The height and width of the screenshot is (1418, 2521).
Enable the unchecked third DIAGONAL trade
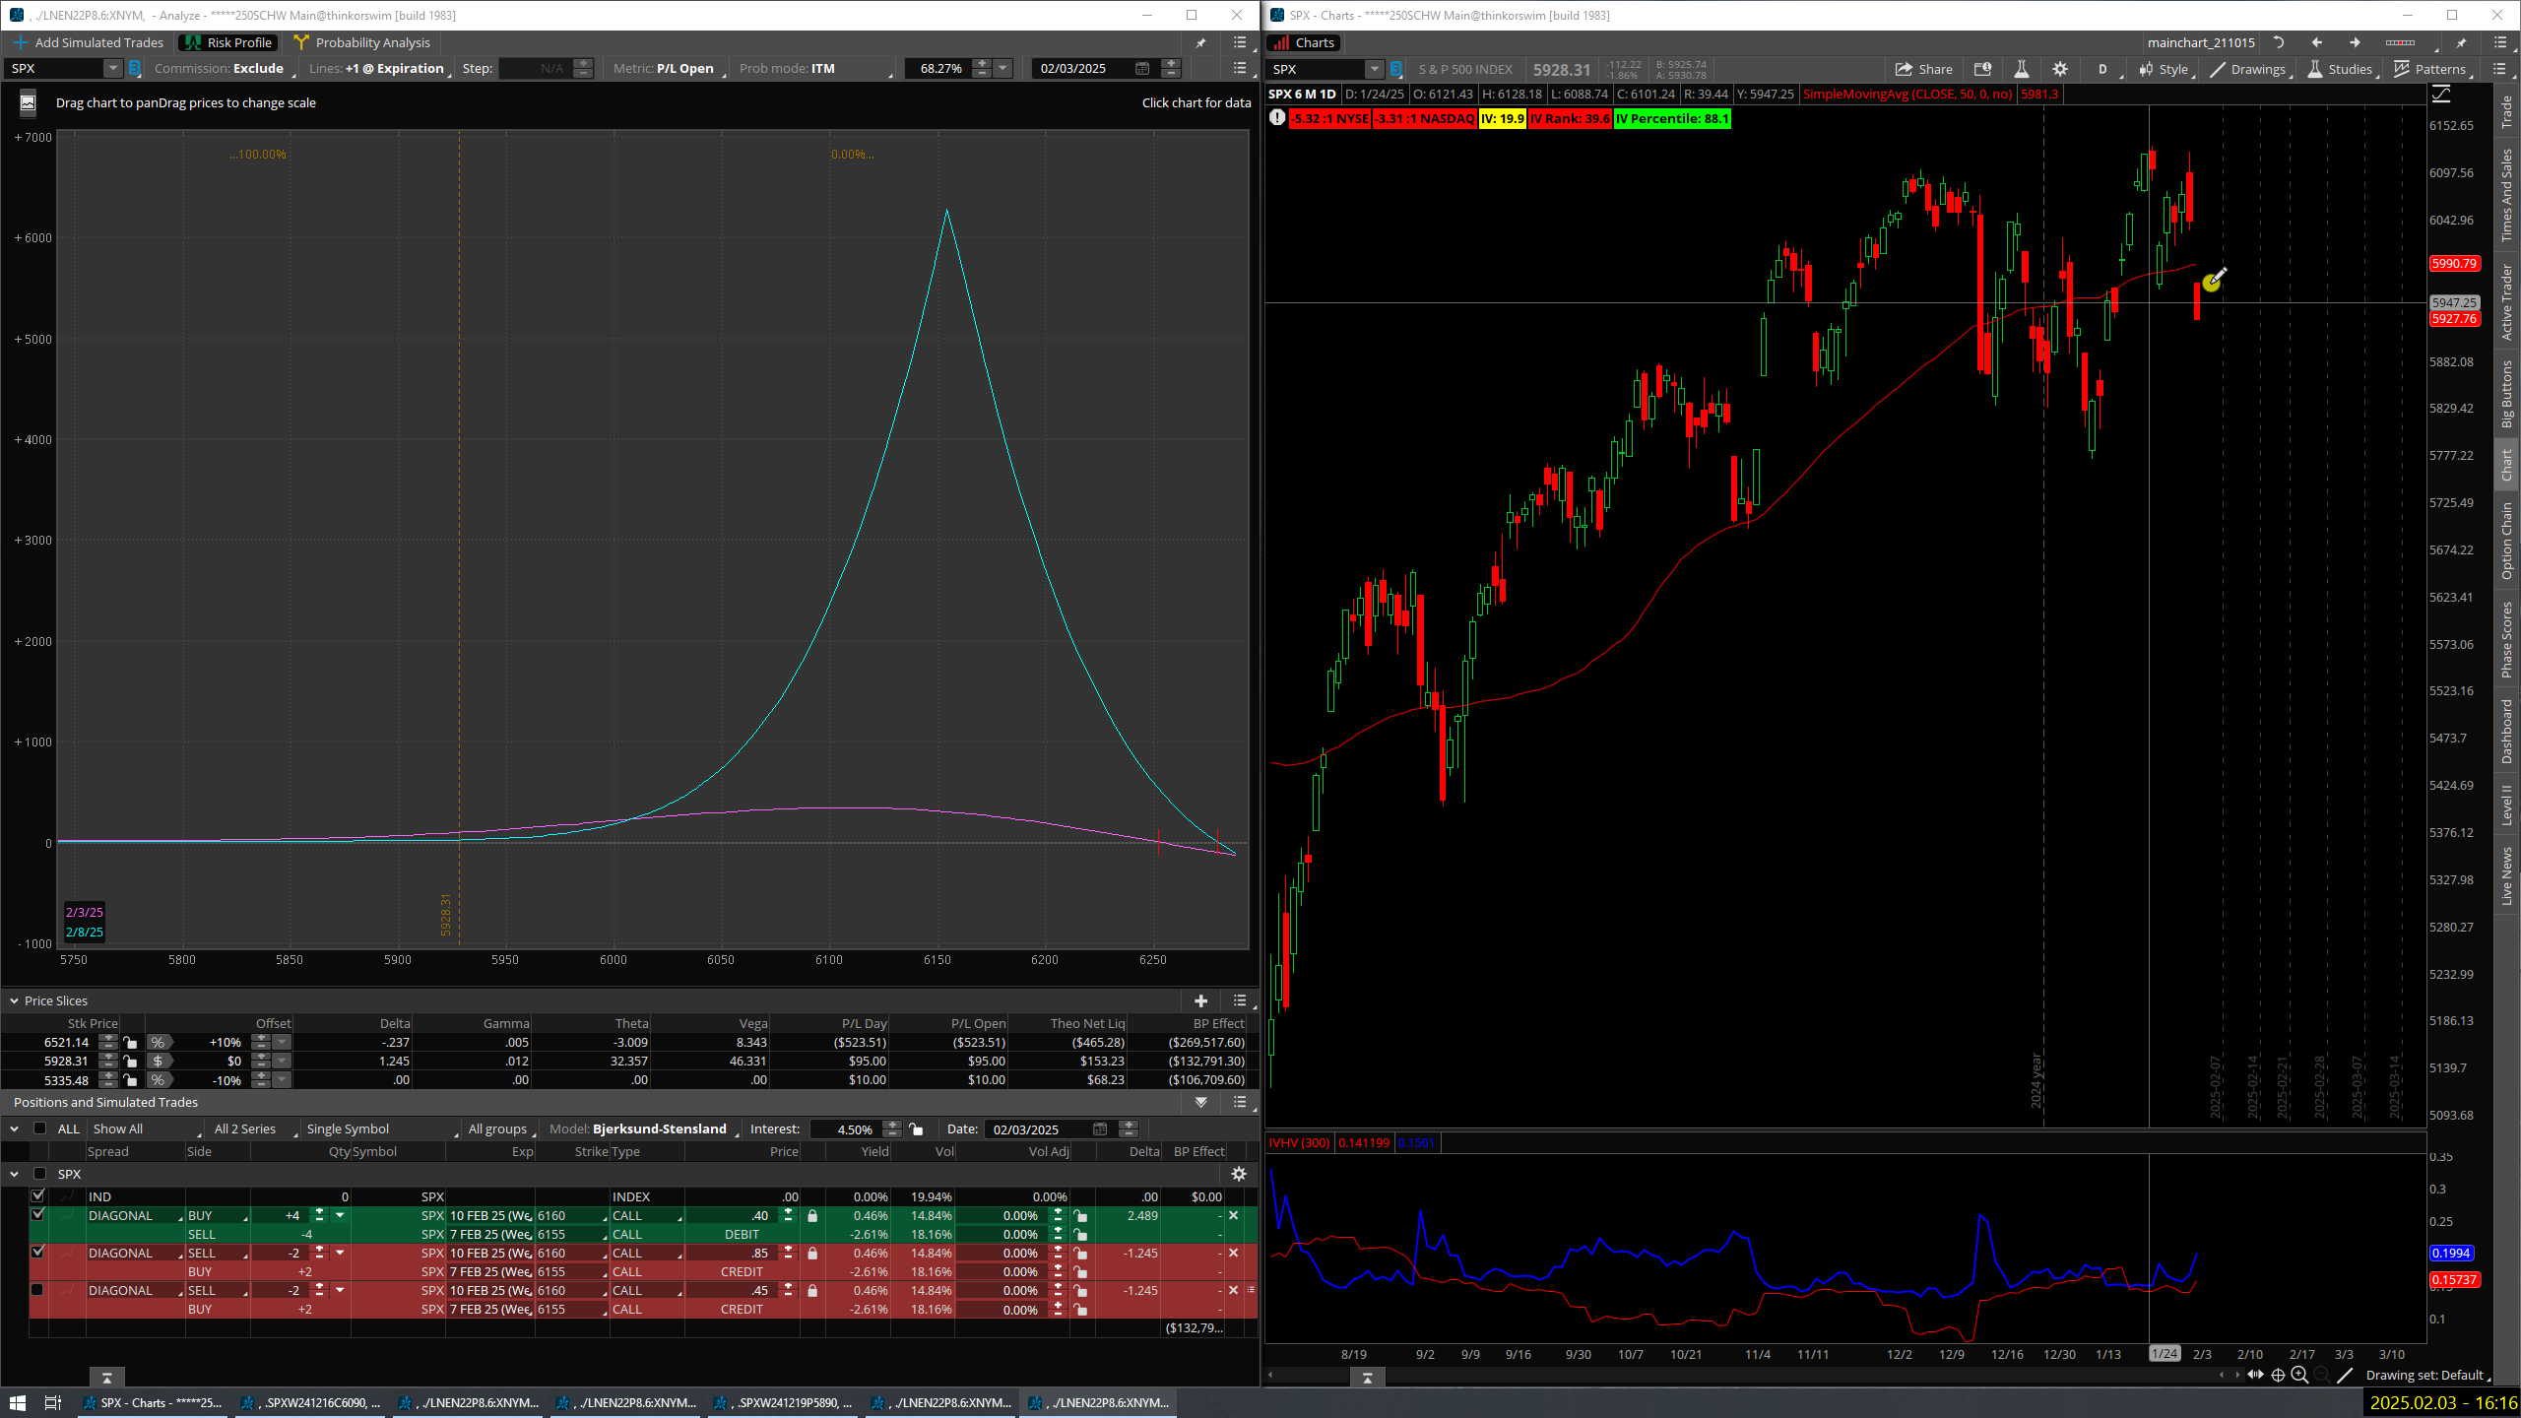[37, 1290]
